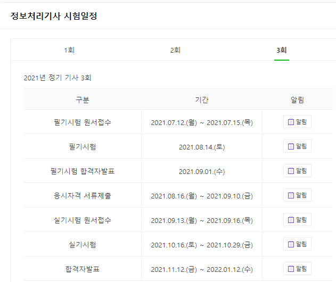The image size is (336, 282).
Task: Select the 3회 tab
Action: 281,50
